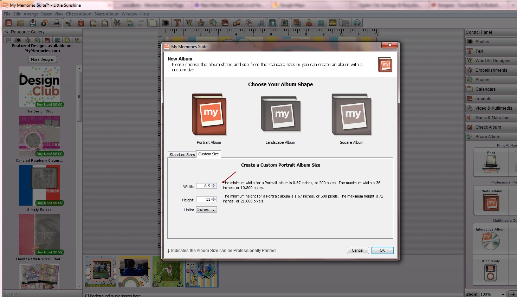Viewport: 517px width, 297px height.
Task: Choose the Landscape Album book icon
Action: tap(280, 115)
